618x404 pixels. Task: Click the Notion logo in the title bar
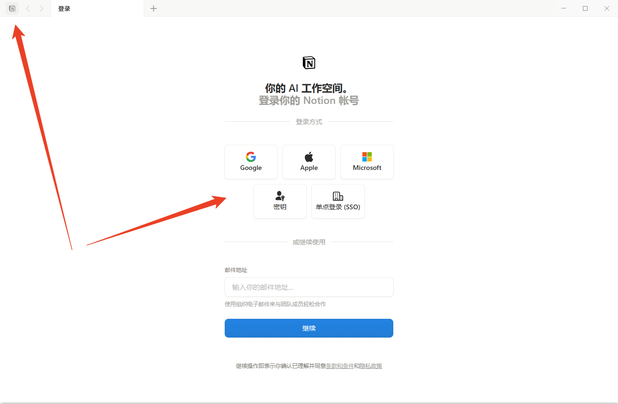pyautogui.click(x=12, y=8)
